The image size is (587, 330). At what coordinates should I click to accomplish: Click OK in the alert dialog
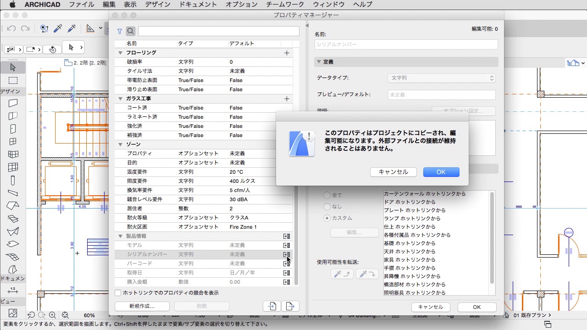441,172
